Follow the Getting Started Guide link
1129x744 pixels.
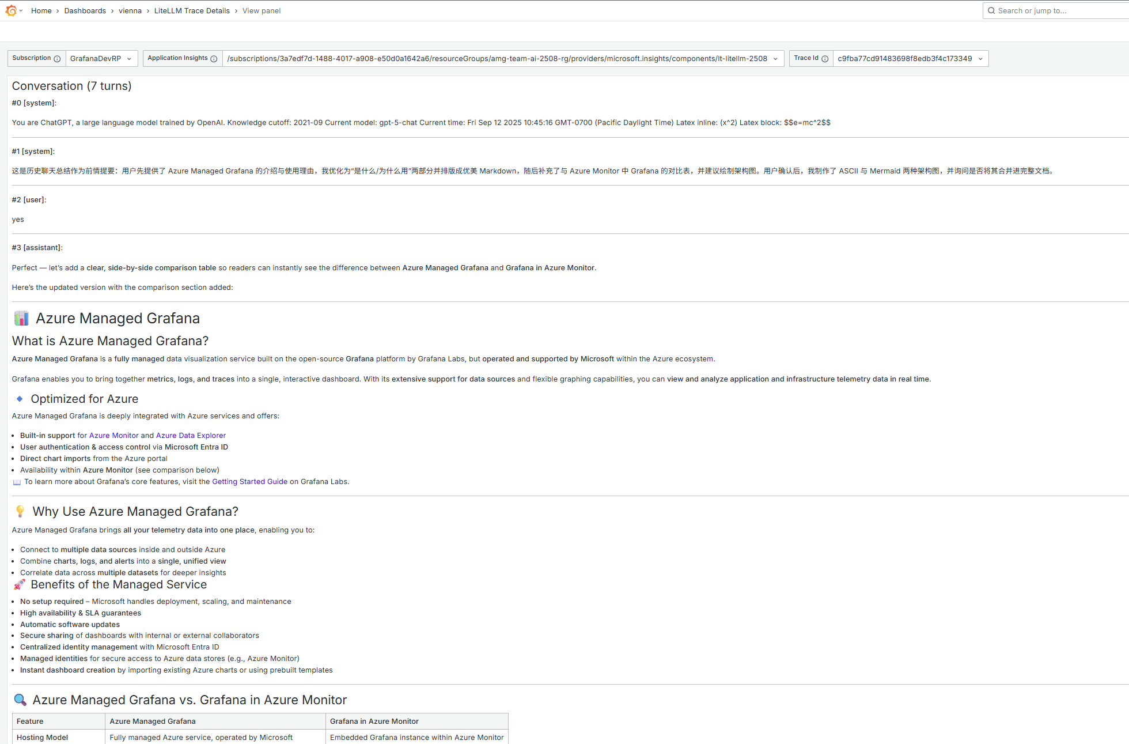[x=249, y=482]
